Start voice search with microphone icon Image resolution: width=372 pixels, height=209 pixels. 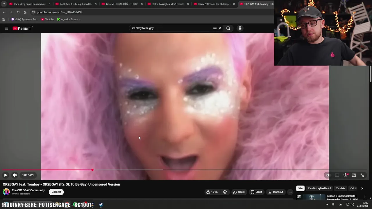[240, 28]
